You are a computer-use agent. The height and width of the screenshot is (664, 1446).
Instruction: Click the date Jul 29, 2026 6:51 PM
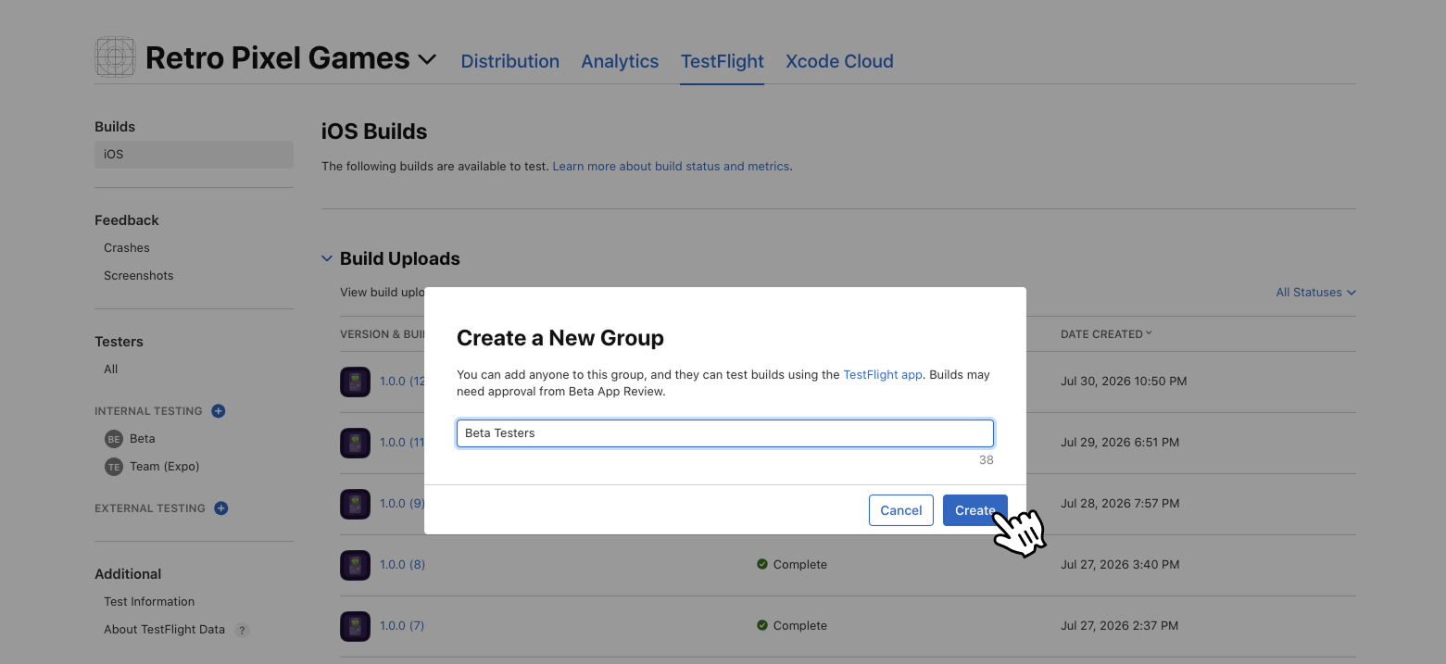[x=1120, y=443]
